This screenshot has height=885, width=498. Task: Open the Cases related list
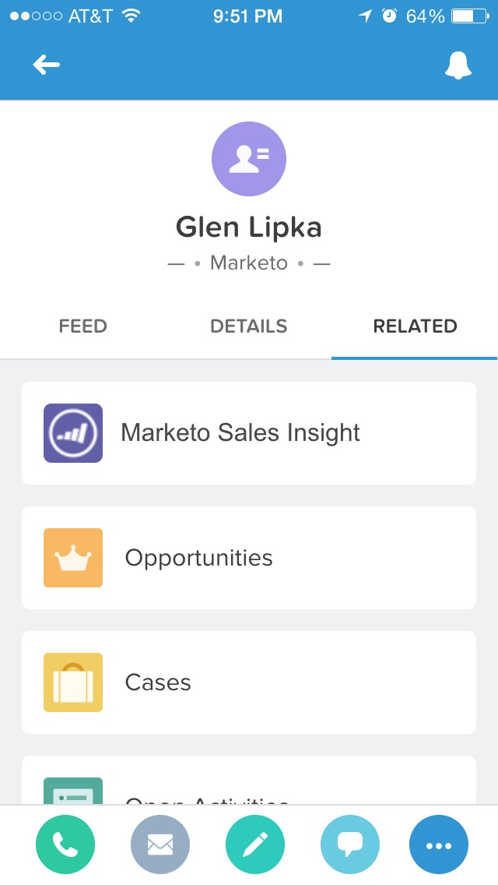(x=158, y=682)
